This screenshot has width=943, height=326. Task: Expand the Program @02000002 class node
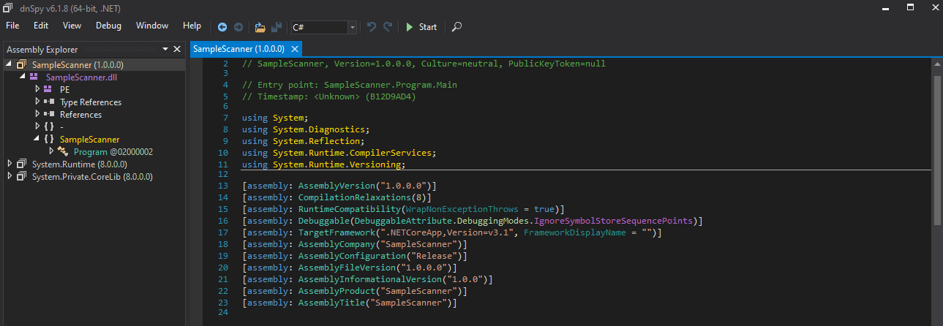click(x=51, y=151)
